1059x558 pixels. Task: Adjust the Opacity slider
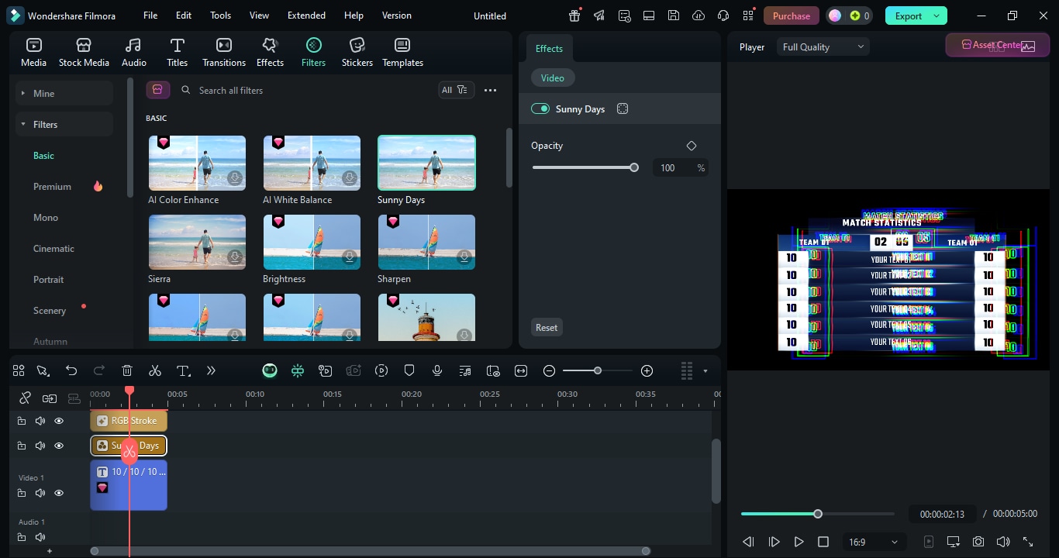point(584,167)
